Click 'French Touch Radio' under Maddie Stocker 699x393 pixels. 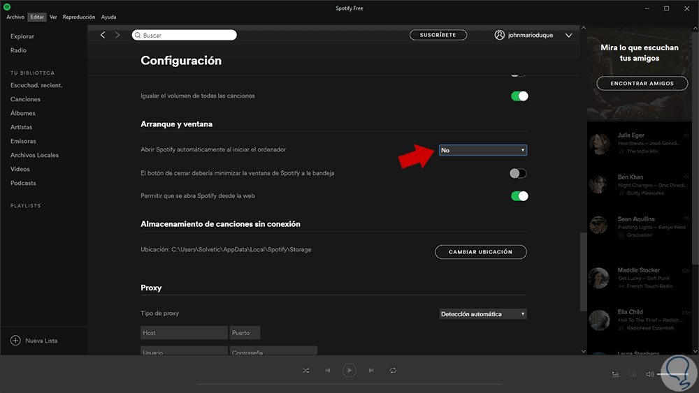649,286
